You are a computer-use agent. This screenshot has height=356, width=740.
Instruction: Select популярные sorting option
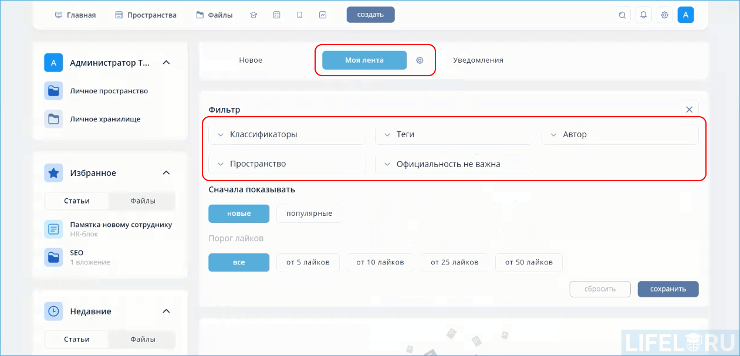tap(310, 213)
